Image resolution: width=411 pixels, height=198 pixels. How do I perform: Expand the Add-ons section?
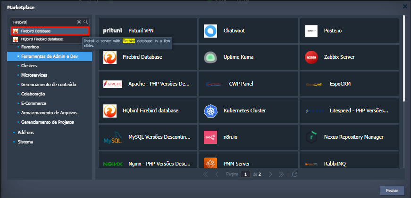(25, 133)
